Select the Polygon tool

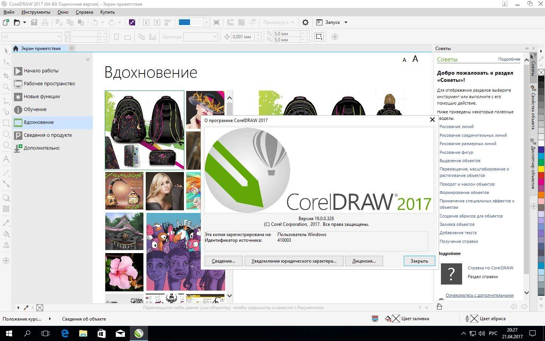(x=6, y=145)
